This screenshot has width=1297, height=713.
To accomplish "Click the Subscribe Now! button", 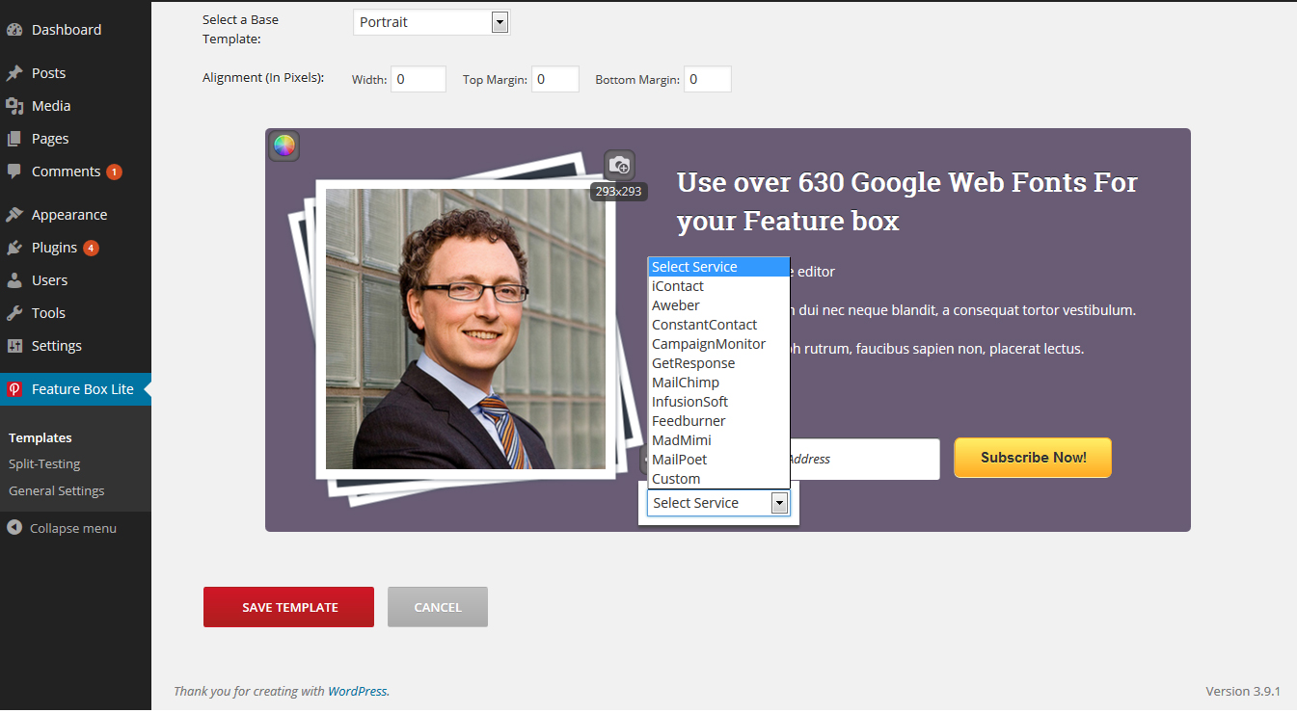I will pos(1033,458).
